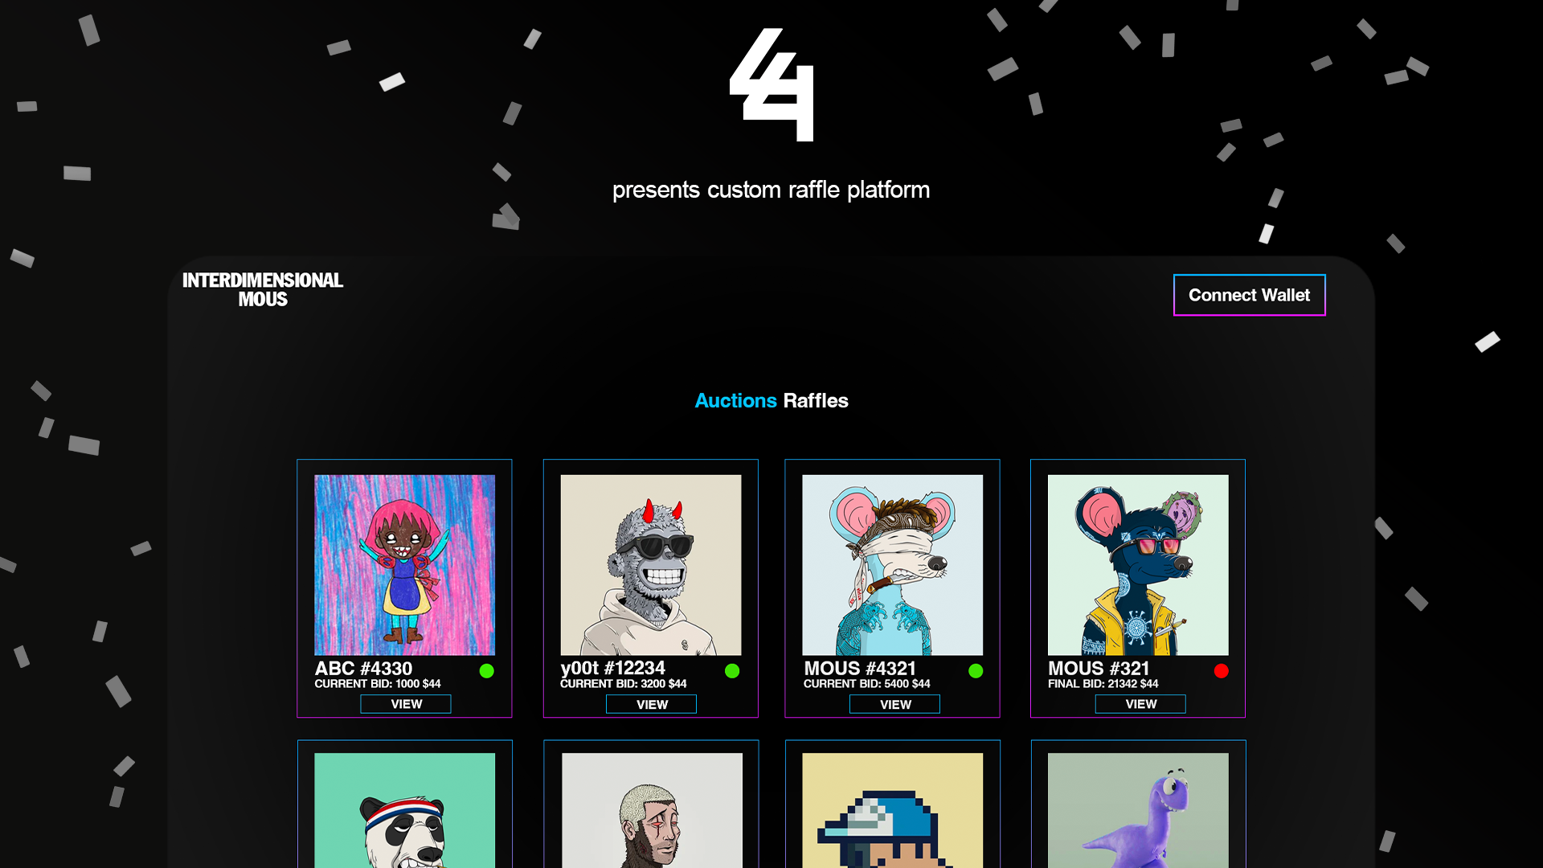Click VIEW under ABC #4330
Image resolution: width=1543 pixels, height=868 pixels.
tap(406, 704)
